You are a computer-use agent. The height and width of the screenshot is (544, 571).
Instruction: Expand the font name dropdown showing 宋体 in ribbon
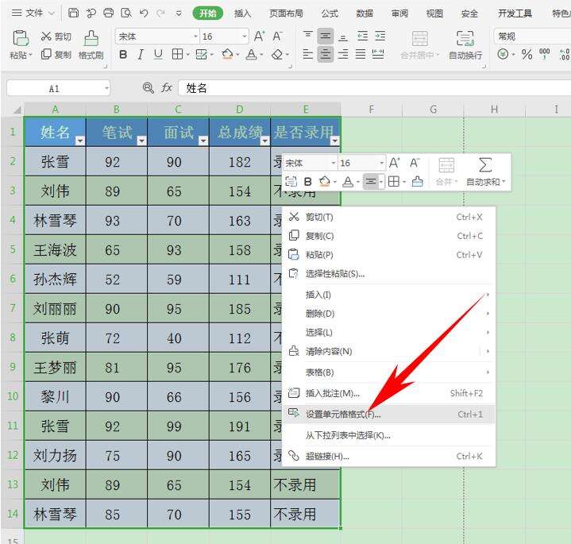click(x=195, y=37)
